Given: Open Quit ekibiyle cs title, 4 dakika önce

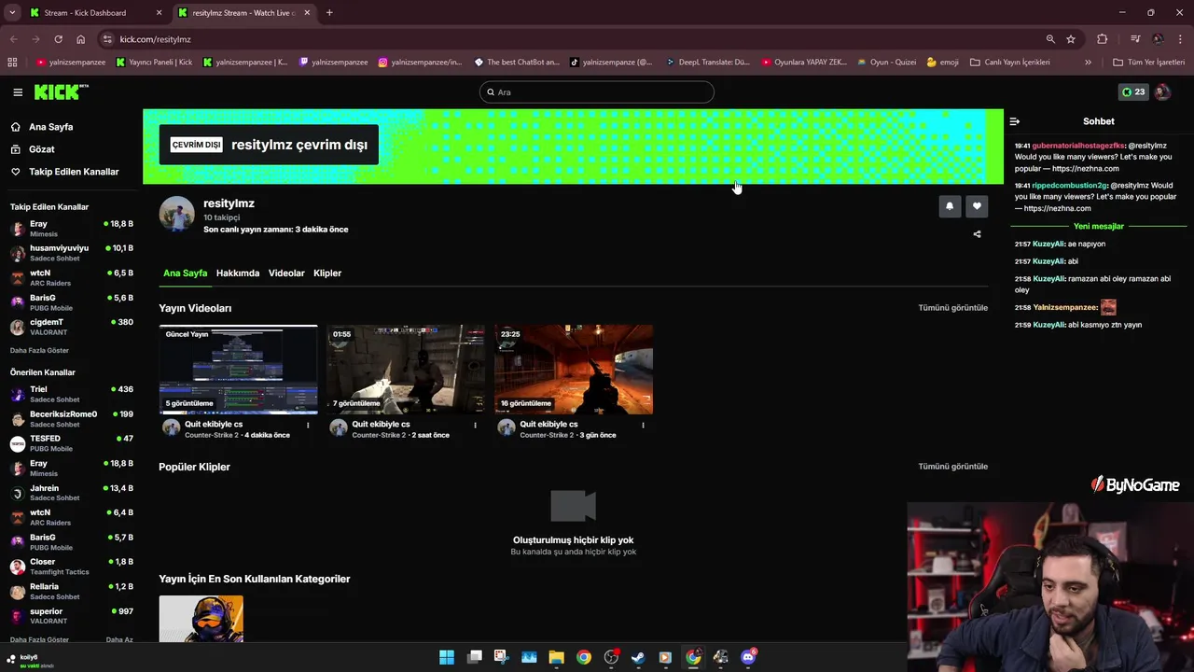Looking at the screenshot, I should [x=214, y=425].
